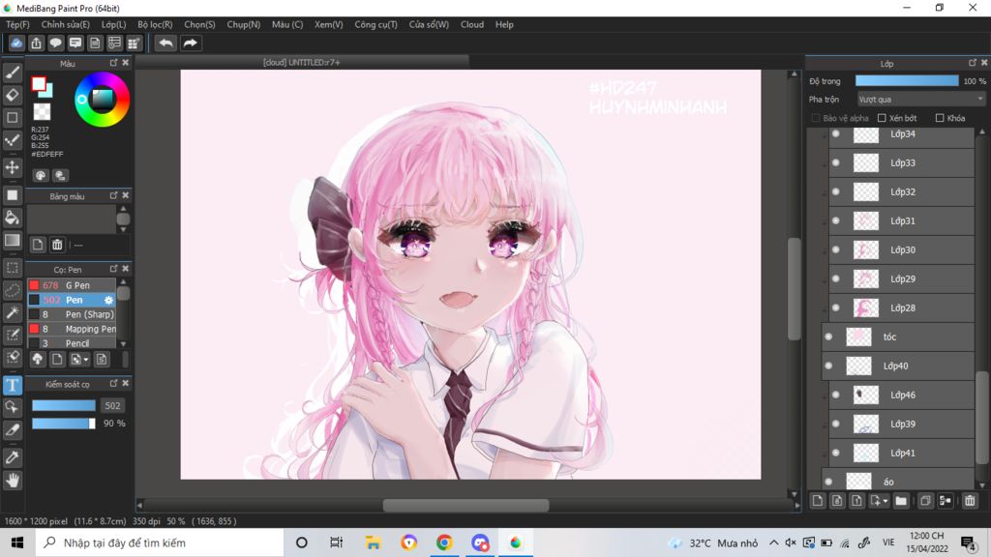Image resolution: width=991 pixels, height=557 pixels.
Task: Open the Tệp(F) menu
Action: [x=17, y=24]
